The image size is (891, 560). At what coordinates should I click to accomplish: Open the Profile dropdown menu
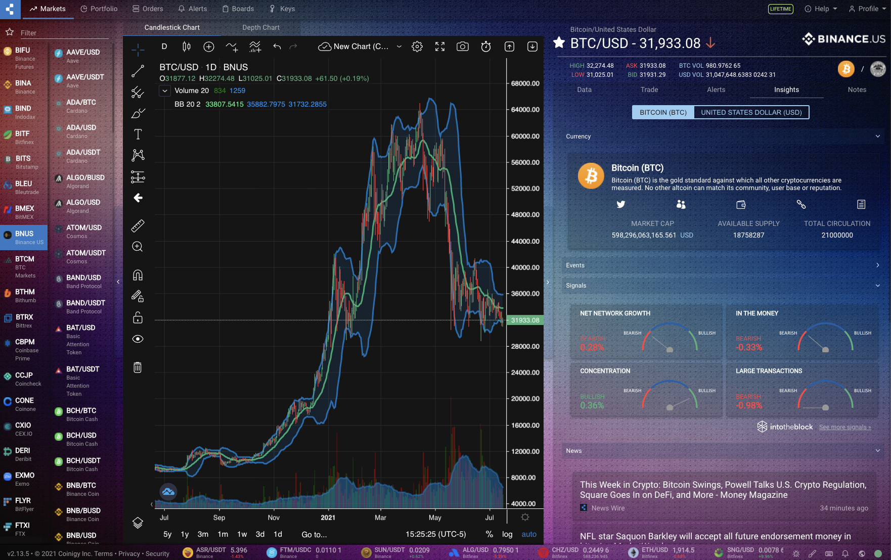pos(867,9)
